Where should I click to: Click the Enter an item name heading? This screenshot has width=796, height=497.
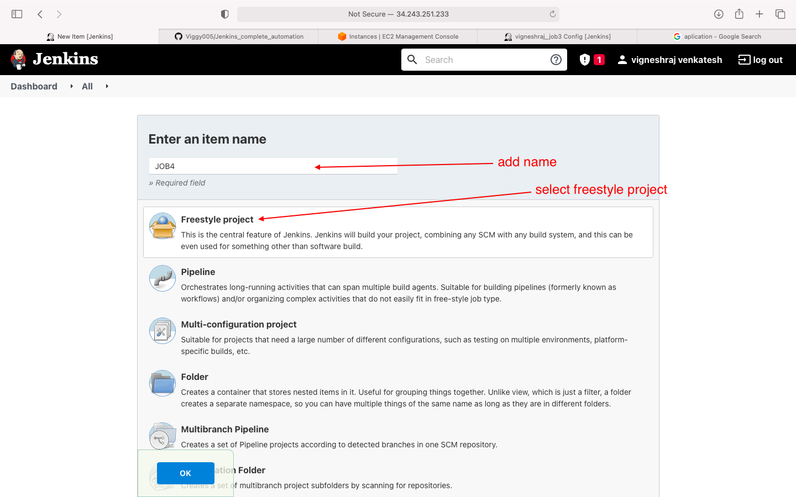[207, 139]
